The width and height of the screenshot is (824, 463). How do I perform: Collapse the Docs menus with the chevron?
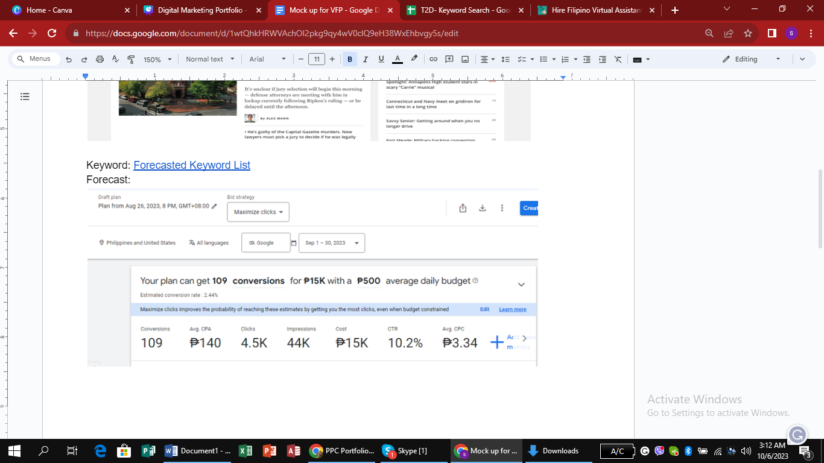[x=802, y=59]
